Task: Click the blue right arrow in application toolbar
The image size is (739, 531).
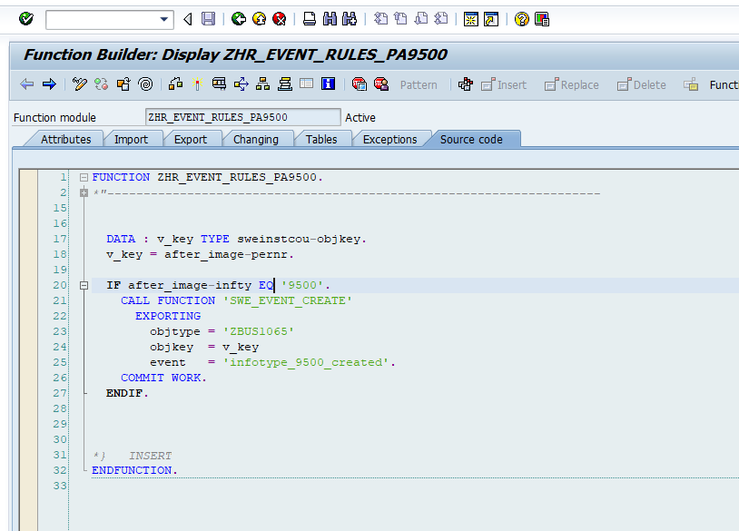Action: [49, 84]
